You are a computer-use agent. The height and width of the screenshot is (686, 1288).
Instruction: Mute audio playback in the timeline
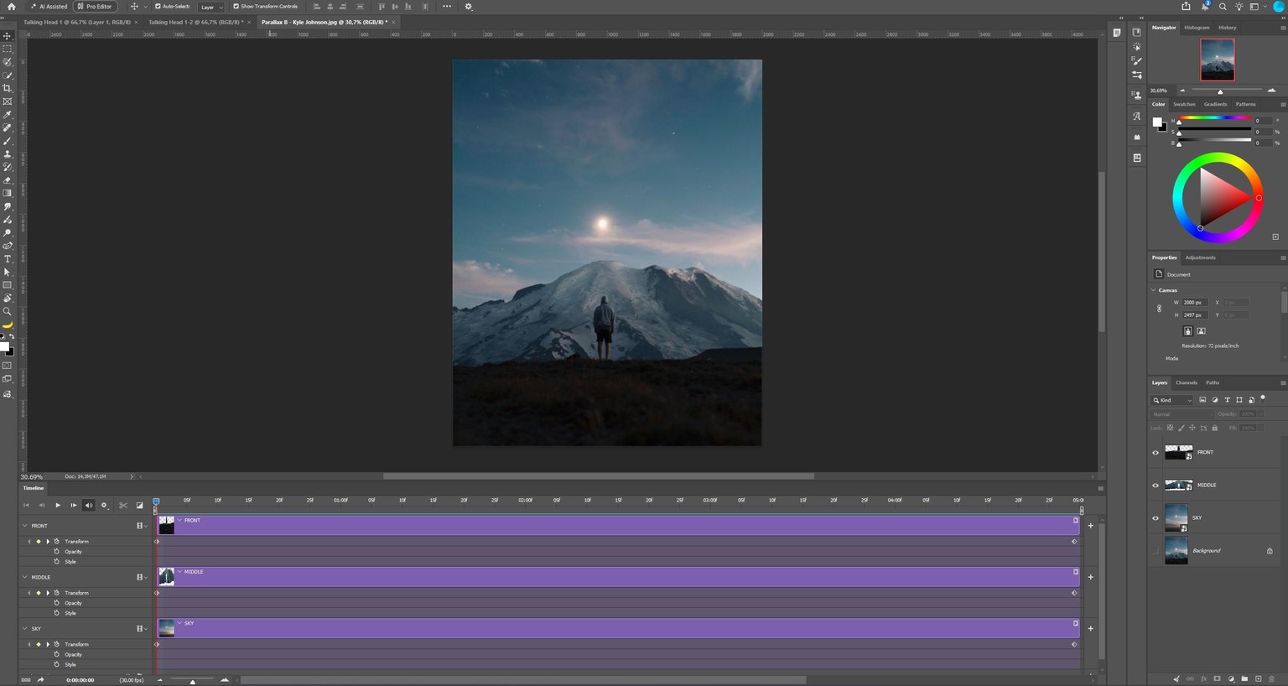click(89, 505)
